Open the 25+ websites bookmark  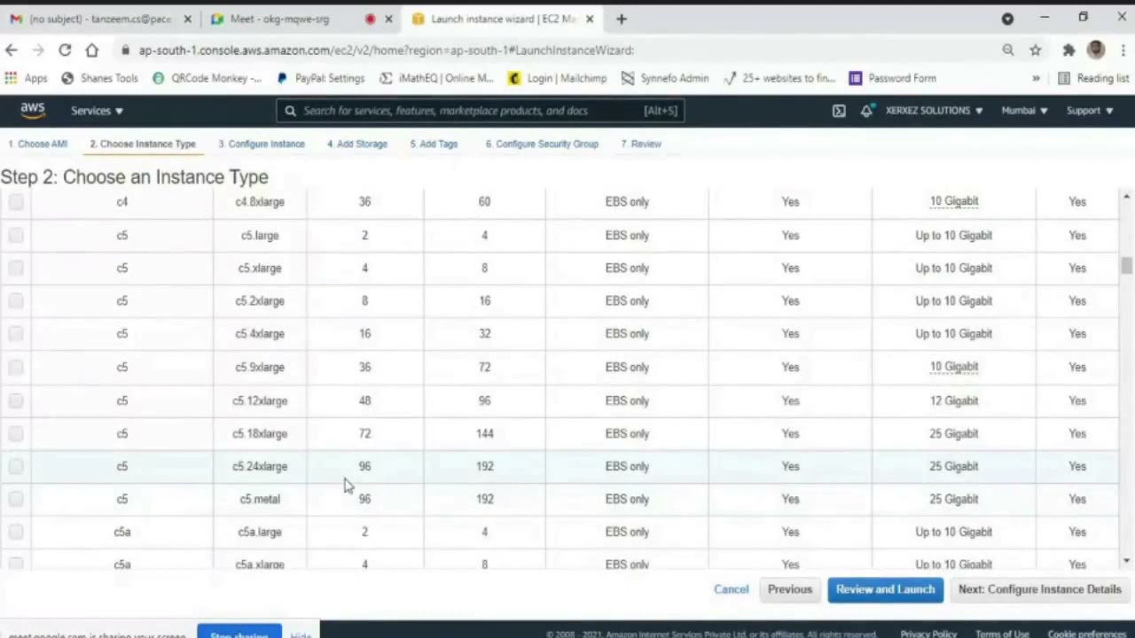[779, 78]
